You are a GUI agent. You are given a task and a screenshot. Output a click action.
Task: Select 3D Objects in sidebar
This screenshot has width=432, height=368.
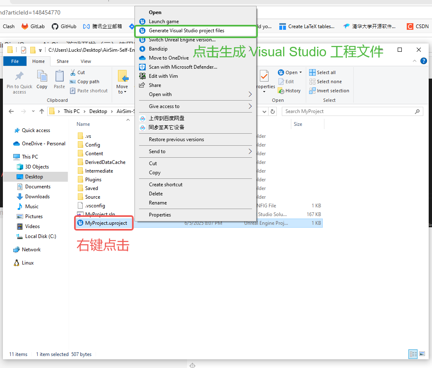click(37, 167)
